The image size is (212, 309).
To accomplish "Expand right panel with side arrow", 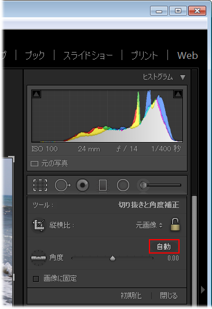I will (203, 290).
